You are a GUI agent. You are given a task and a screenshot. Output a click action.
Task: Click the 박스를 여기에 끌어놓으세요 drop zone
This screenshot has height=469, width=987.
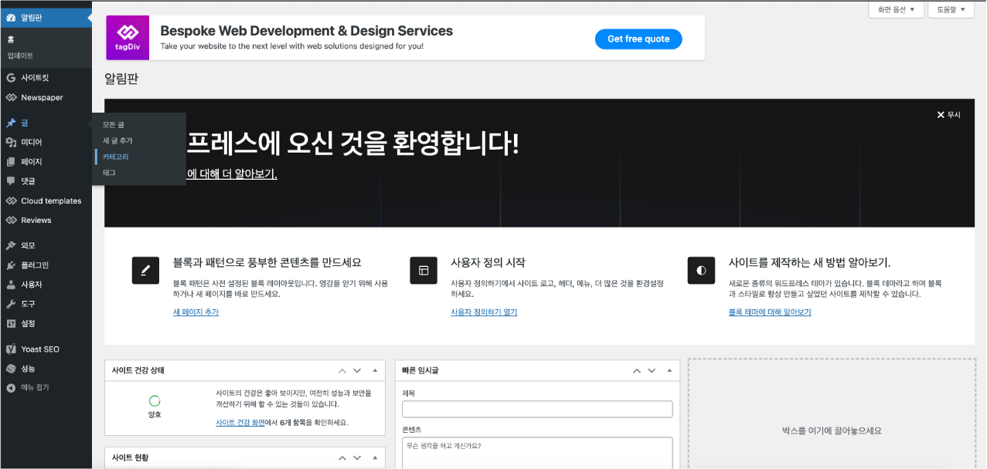click(x=832, y=414)
